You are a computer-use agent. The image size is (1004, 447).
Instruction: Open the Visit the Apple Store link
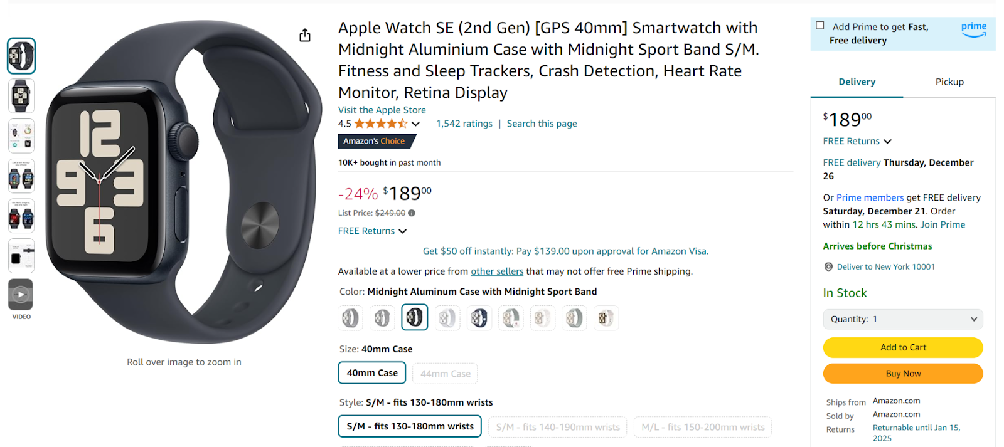(381, 110)
